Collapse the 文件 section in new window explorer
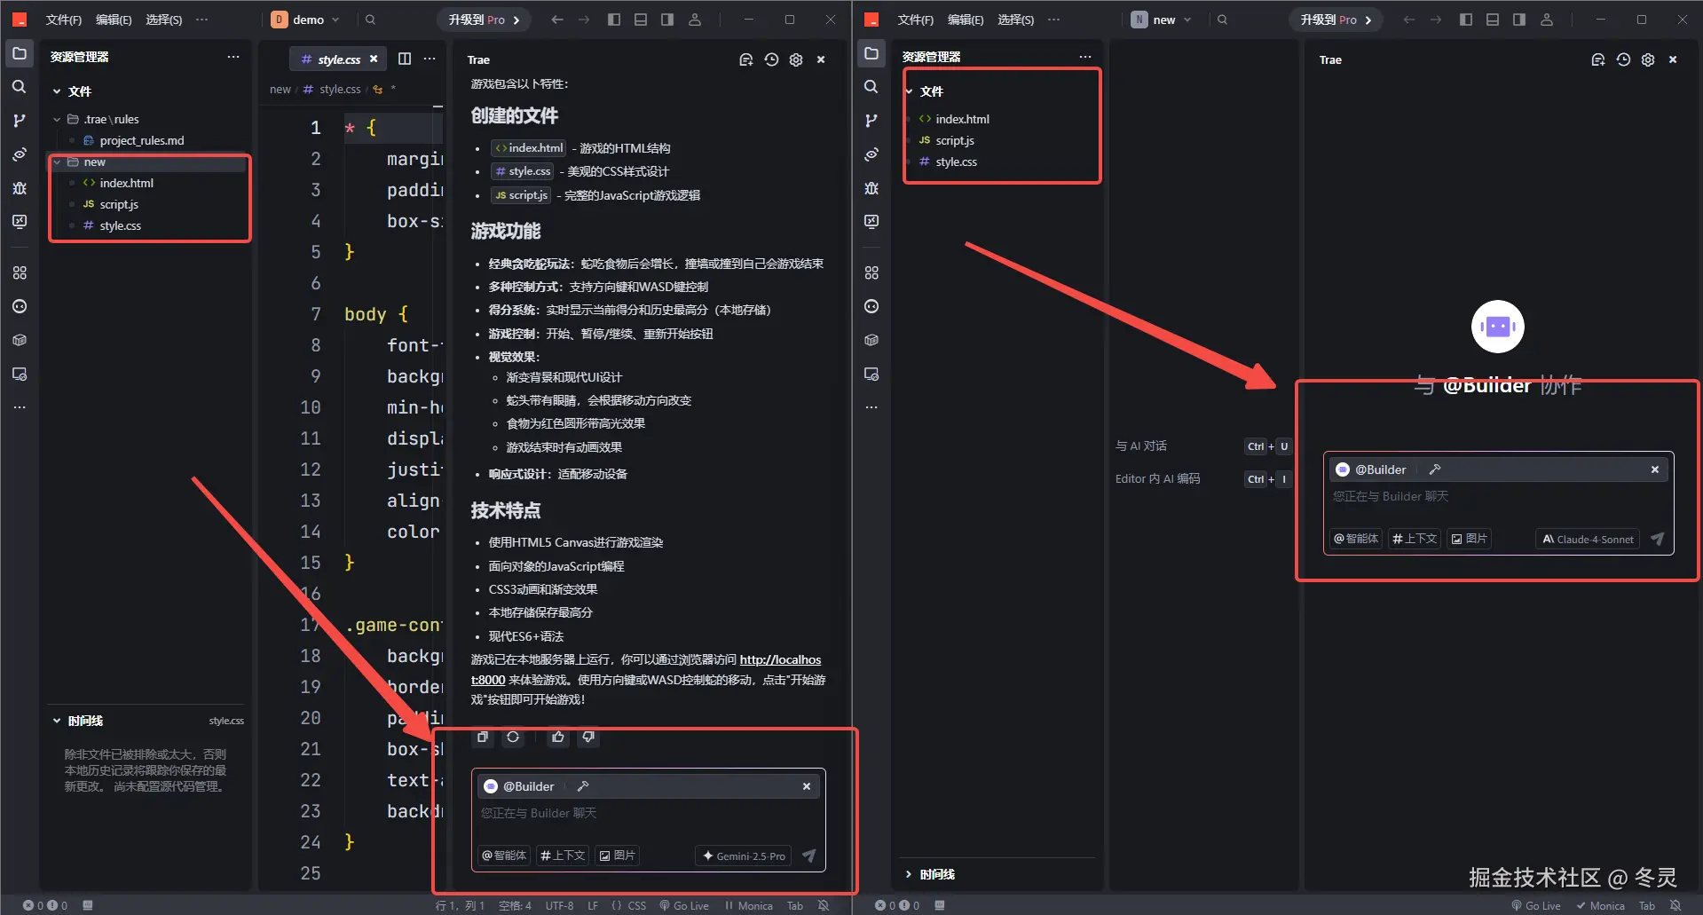Image resolution: width=1703 pixels, height=915 pixels. (x=909, y=91)
